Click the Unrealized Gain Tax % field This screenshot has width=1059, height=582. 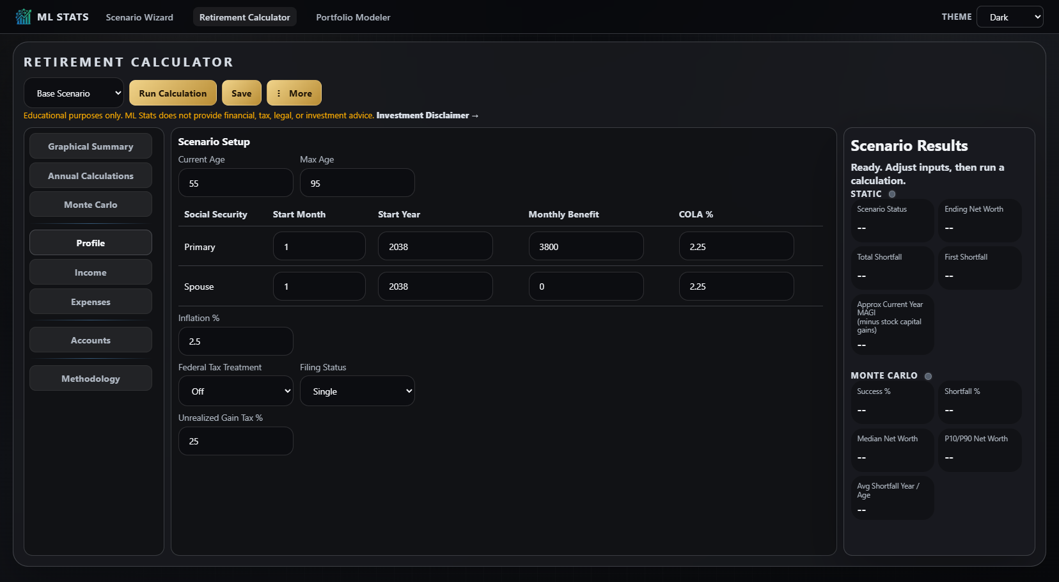[235, 441]
